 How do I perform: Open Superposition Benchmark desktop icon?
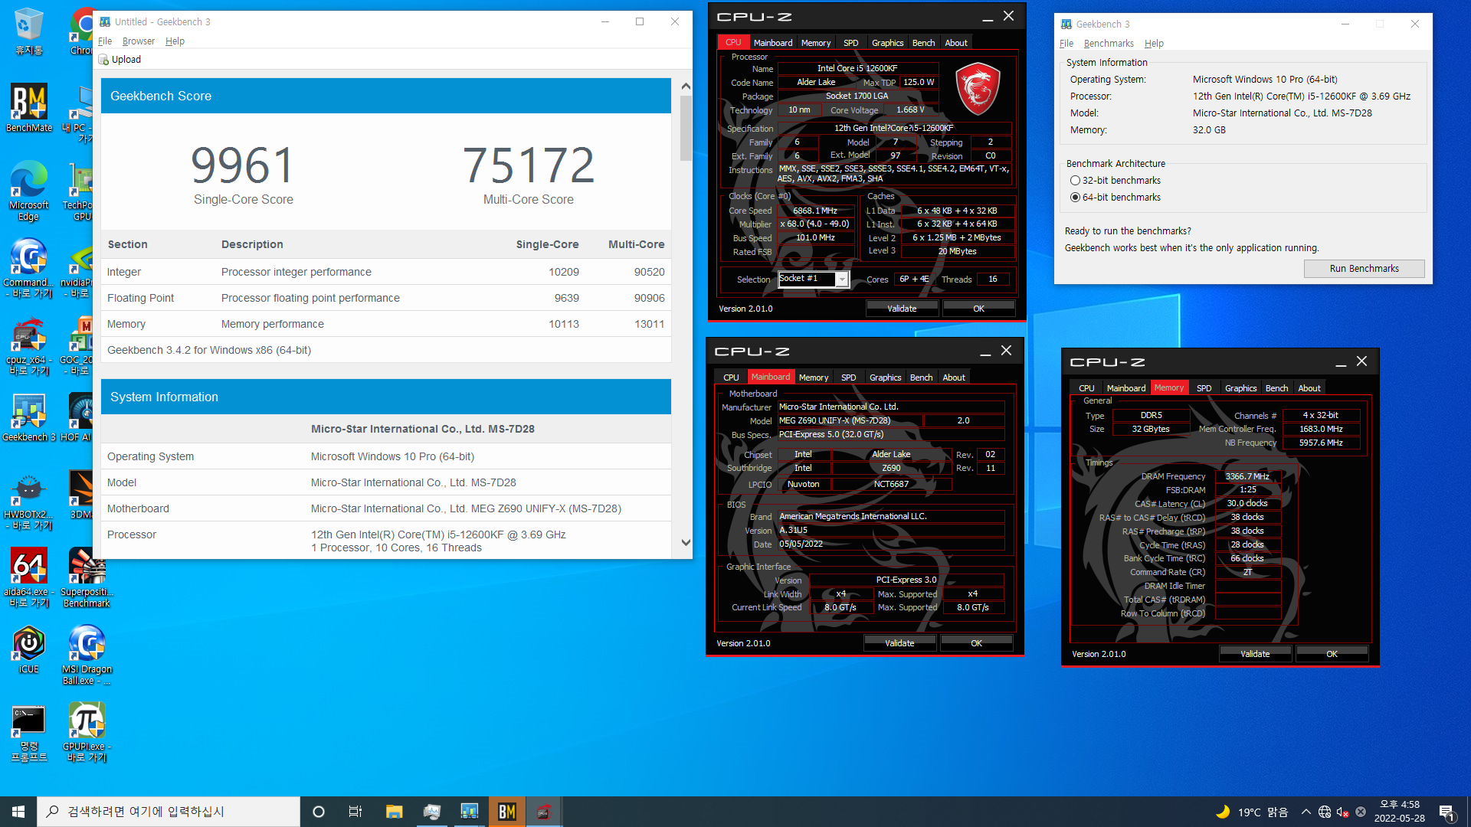[87, 578]
